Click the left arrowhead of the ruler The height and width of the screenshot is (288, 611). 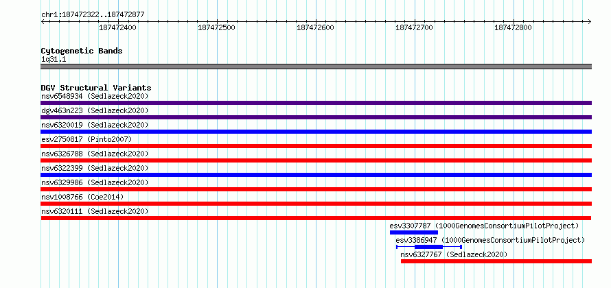coord(43,21)
